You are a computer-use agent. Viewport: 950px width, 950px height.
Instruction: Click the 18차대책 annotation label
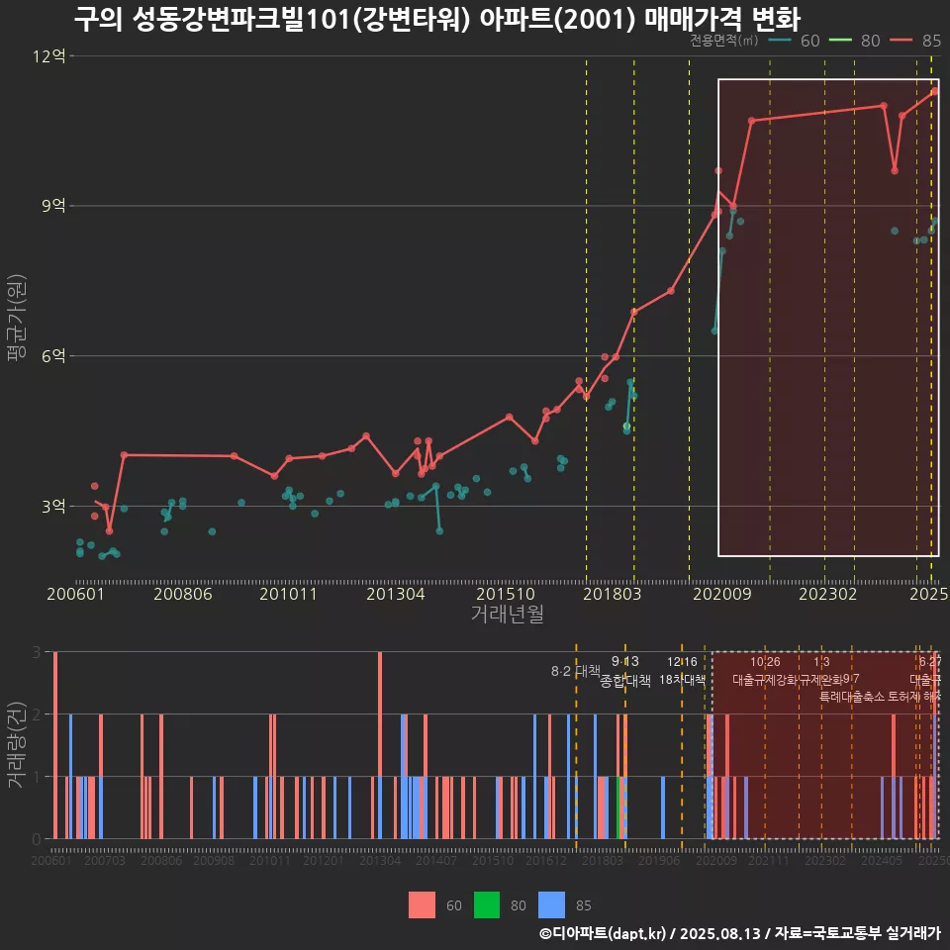click(x=682, y=680)
